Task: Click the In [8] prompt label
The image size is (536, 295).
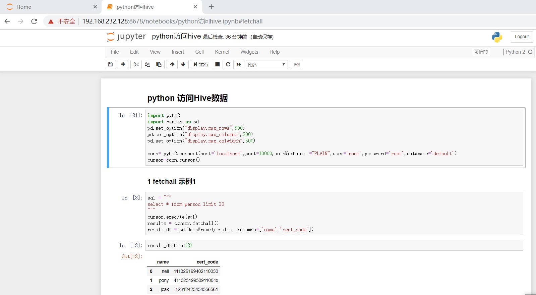Action: [x=132, y=198]
